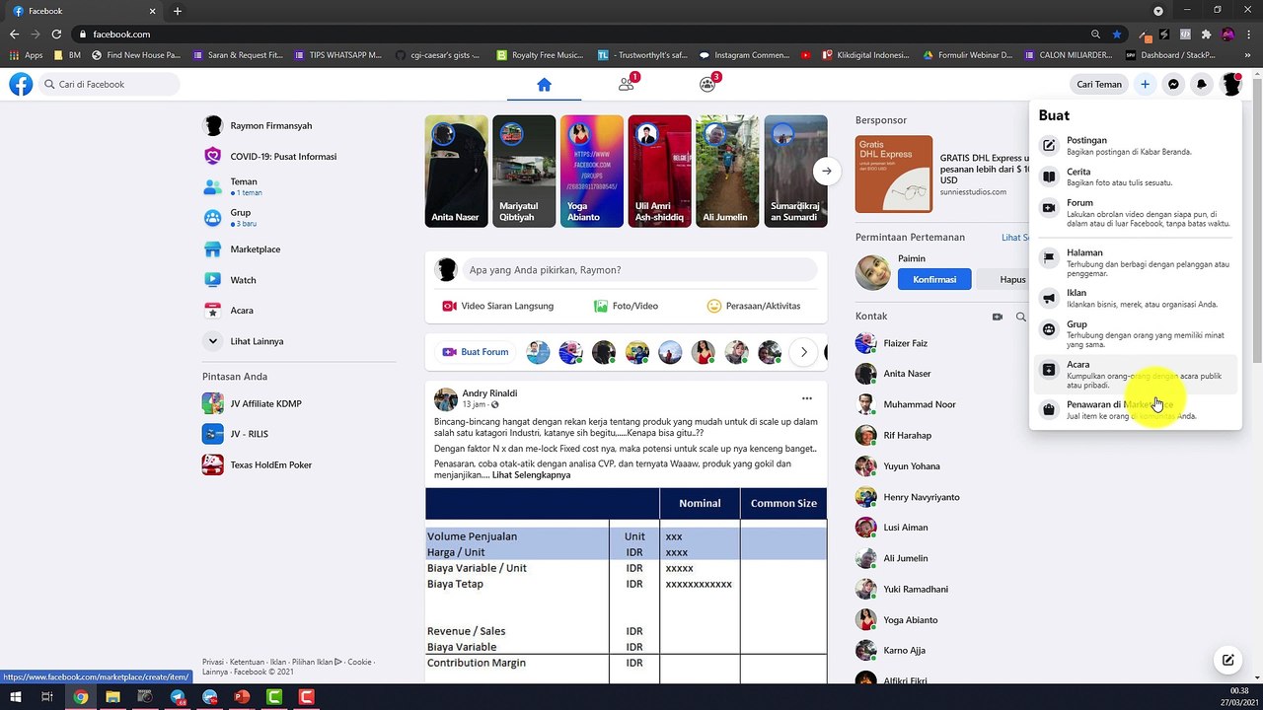Show more stories with the arrow
Screen dimensions: 1263x710
[x=826, y=171]
